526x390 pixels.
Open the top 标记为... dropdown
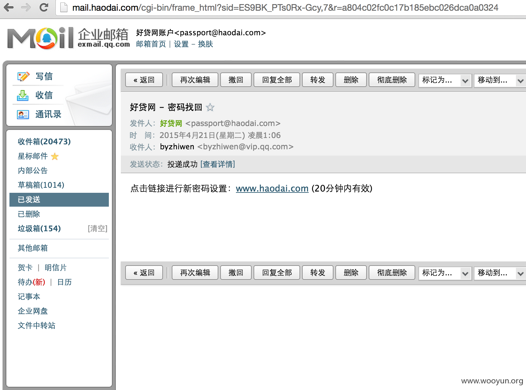pos(445,80)
